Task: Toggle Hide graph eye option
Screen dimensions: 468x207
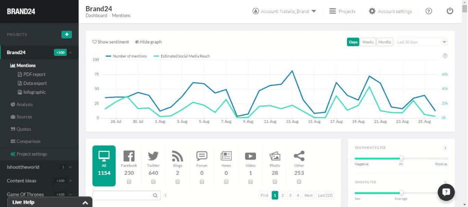Action: pyautogui.click(x=148, y=42)
